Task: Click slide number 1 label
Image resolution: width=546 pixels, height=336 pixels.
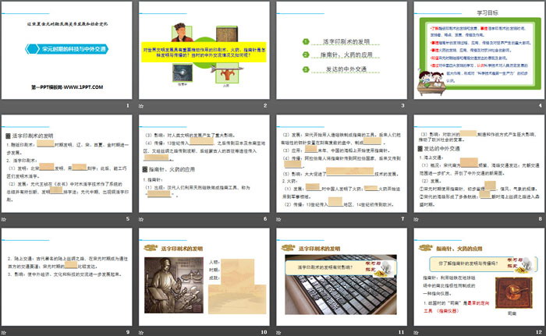Action: coord(128,105)
